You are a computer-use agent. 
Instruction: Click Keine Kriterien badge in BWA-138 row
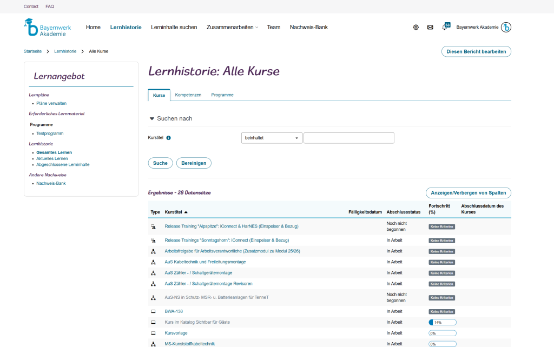[x=441, y=312]
